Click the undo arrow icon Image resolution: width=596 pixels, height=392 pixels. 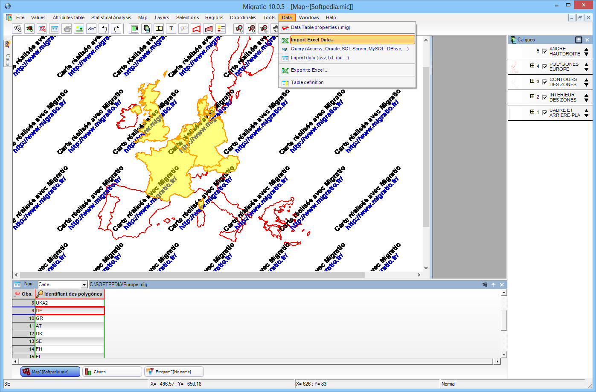pos(104,29)
